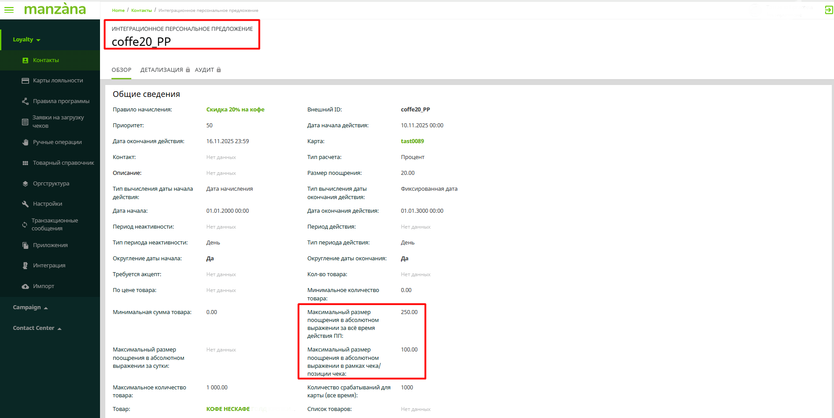Screen dimensions: 834x418
Task: Select the ОБЗОР tab
Action: pyautogui.click(x=121, y=70)
